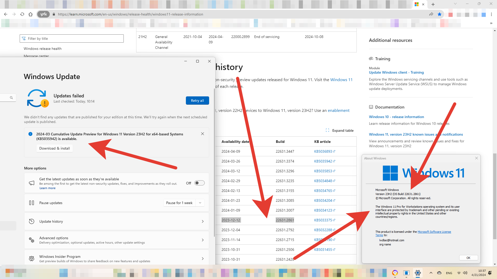Show hidden bookmarks overflow chevron

491,23
